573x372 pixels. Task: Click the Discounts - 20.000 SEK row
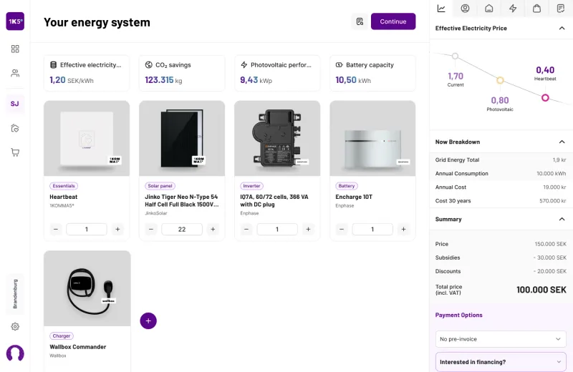tap(501, 271)
